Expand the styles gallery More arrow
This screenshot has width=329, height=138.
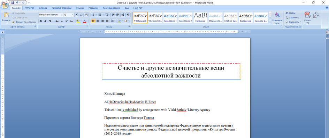click(270, 21)
